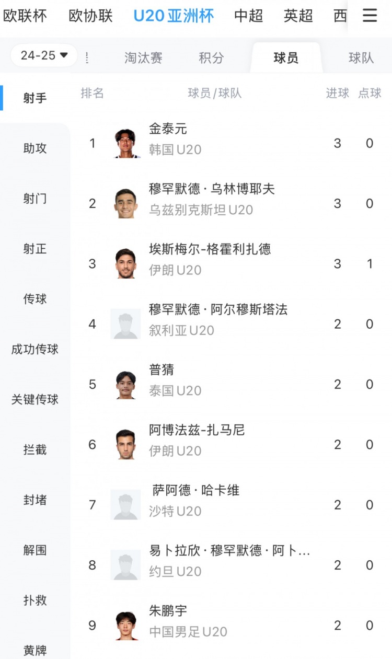Select 助攻 in the stats sidebar

tap(35, 148)
